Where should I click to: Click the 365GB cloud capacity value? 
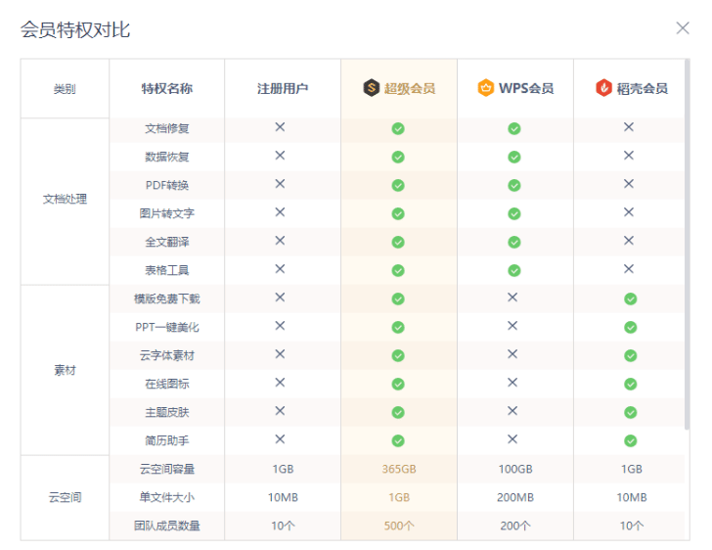tap(399, 469)
